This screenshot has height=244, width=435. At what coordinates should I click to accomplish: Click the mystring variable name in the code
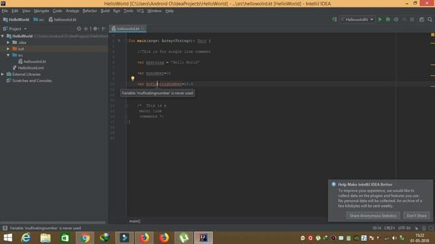click(155, 62)
